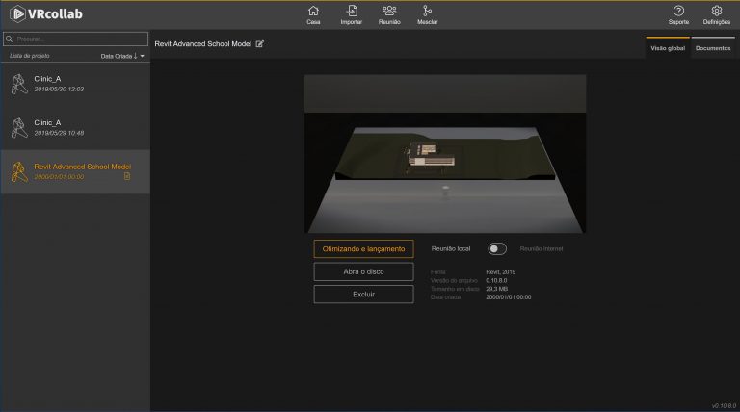Click the Excluir button
The width and height of the screenshot is (740, 412).
tap(363, 295)
